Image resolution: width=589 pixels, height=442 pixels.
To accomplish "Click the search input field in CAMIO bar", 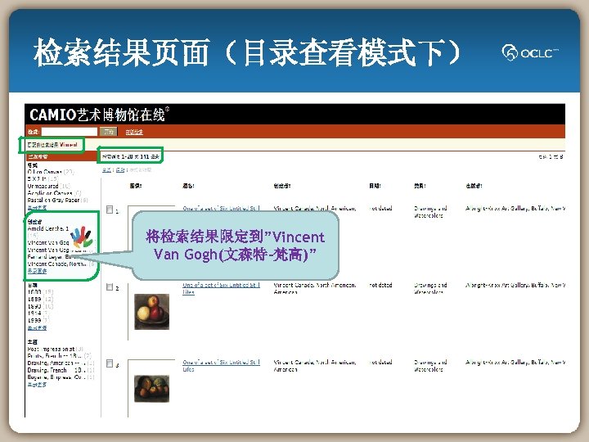I will pyautogui.click(x=69, y=132).
